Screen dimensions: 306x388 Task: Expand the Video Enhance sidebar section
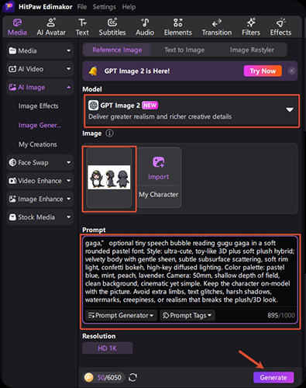(x=40, y=181)
